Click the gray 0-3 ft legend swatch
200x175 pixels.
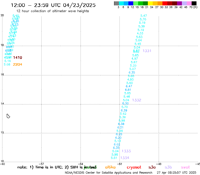click(x=116, y=3)
